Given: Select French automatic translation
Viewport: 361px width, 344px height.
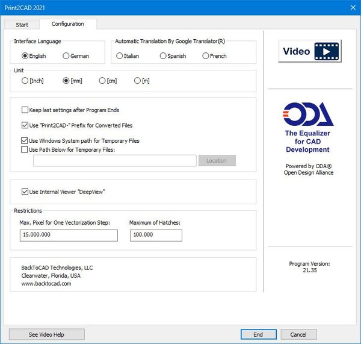Looking at the screenshot, I should (206, 56).
